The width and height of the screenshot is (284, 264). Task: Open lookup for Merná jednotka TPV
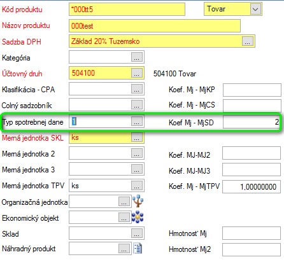point(137,186)
